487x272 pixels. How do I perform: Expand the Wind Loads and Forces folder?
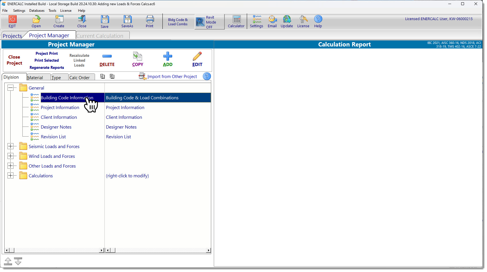(11, 156)
